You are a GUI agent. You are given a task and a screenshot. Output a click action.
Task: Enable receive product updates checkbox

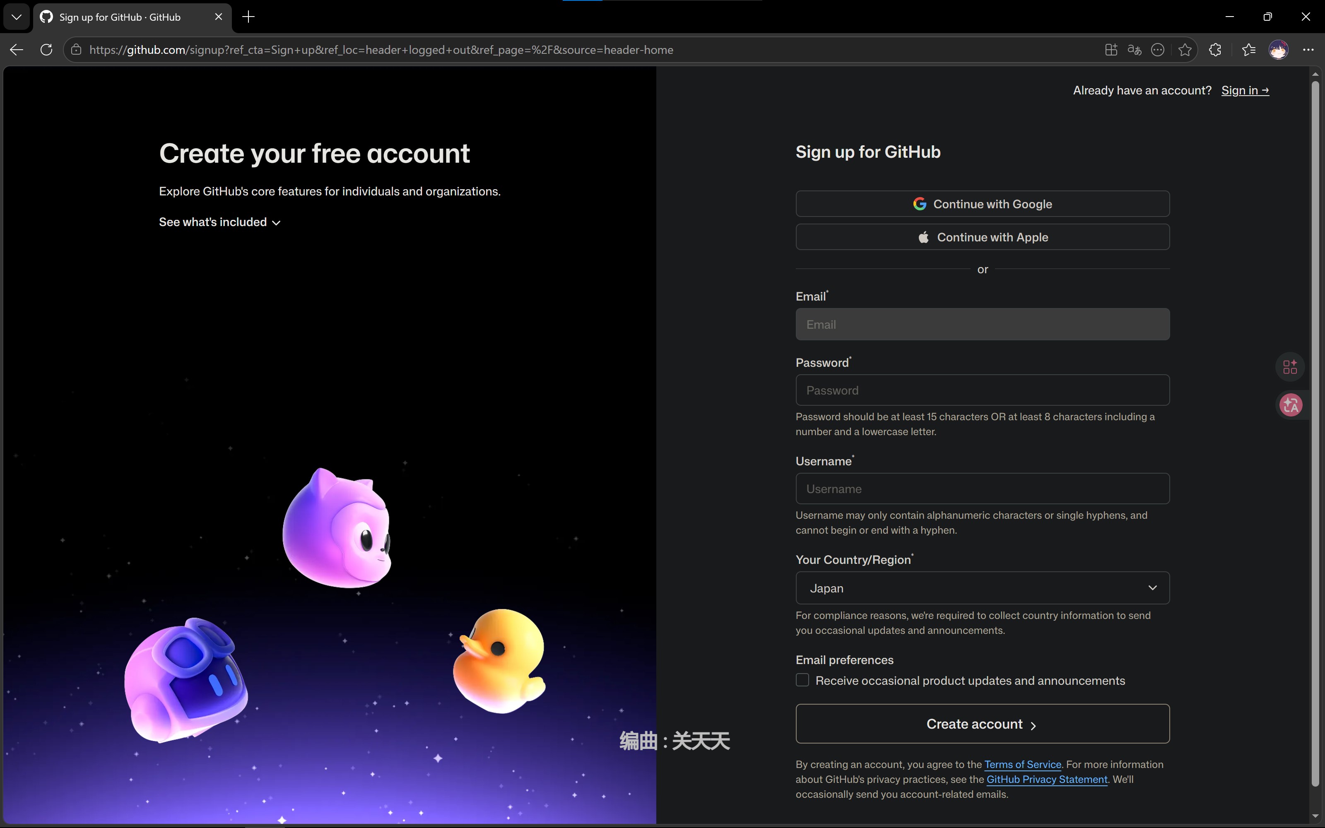[x=802, y=680]
